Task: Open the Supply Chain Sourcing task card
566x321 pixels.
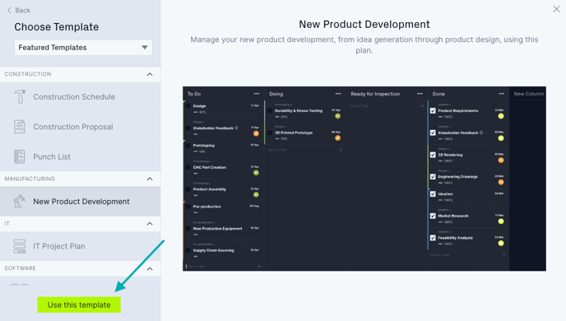Action: 223,250
